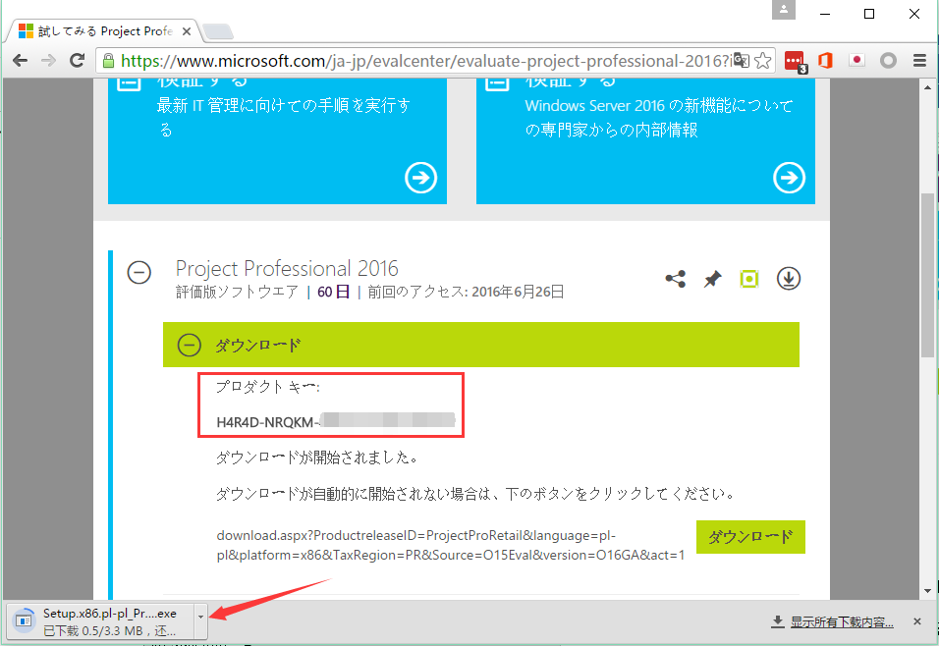Click the 評価版ソフトウエア text
Viewport: 939px width, 646px height.
click(x=237, y=293)
